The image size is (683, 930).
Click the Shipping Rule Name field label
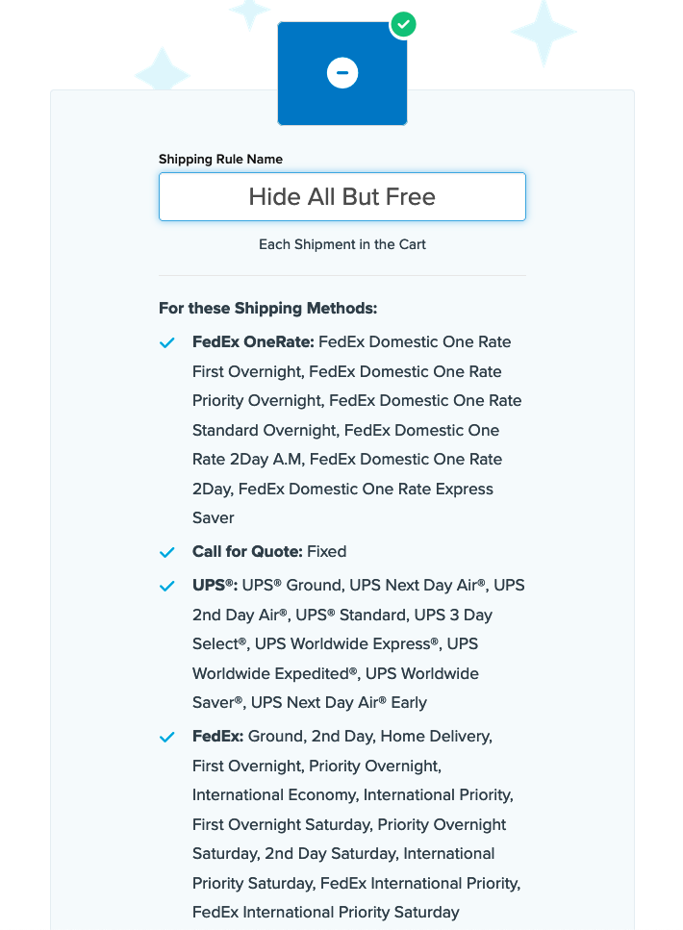[x=220, y=159]
